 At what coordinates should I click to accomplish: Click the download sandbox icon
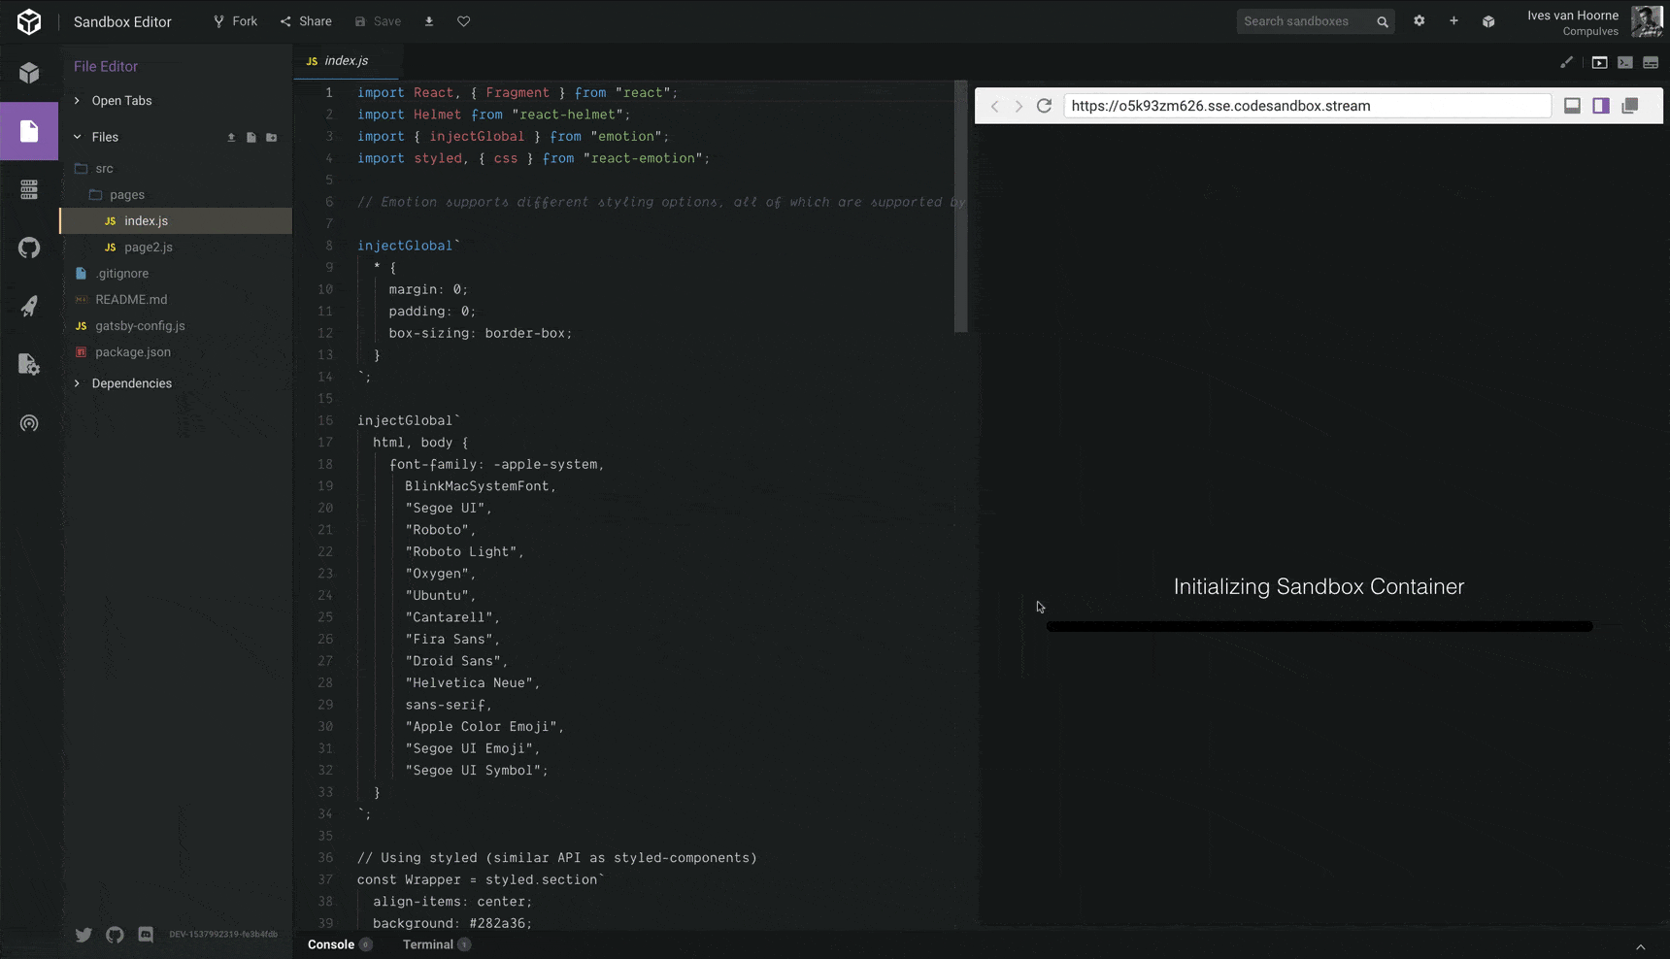coord(429,21)
